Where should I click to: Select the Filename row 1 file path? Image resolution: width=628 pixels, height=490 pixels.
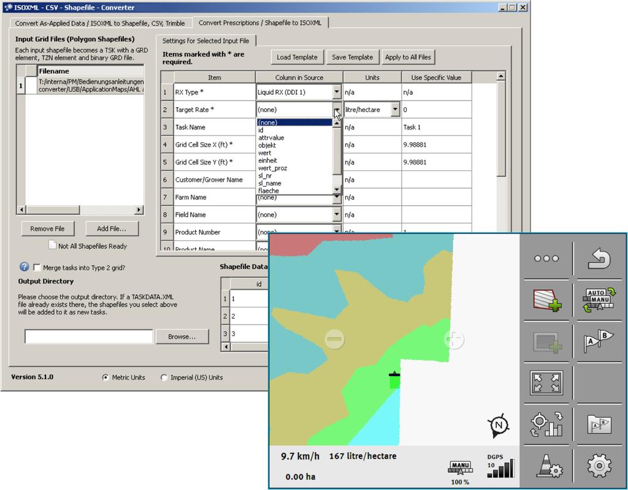coord(91,85)
